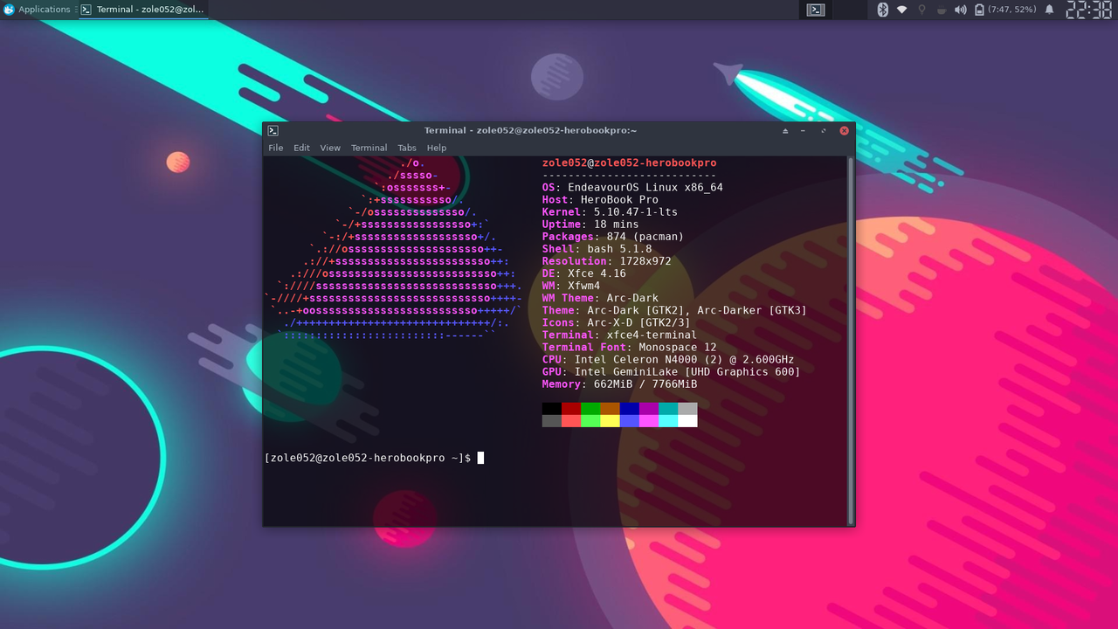1118x629 pixels.
Task: Switch to the first workspace showing the terminal
Action: (x=816, y=10)
